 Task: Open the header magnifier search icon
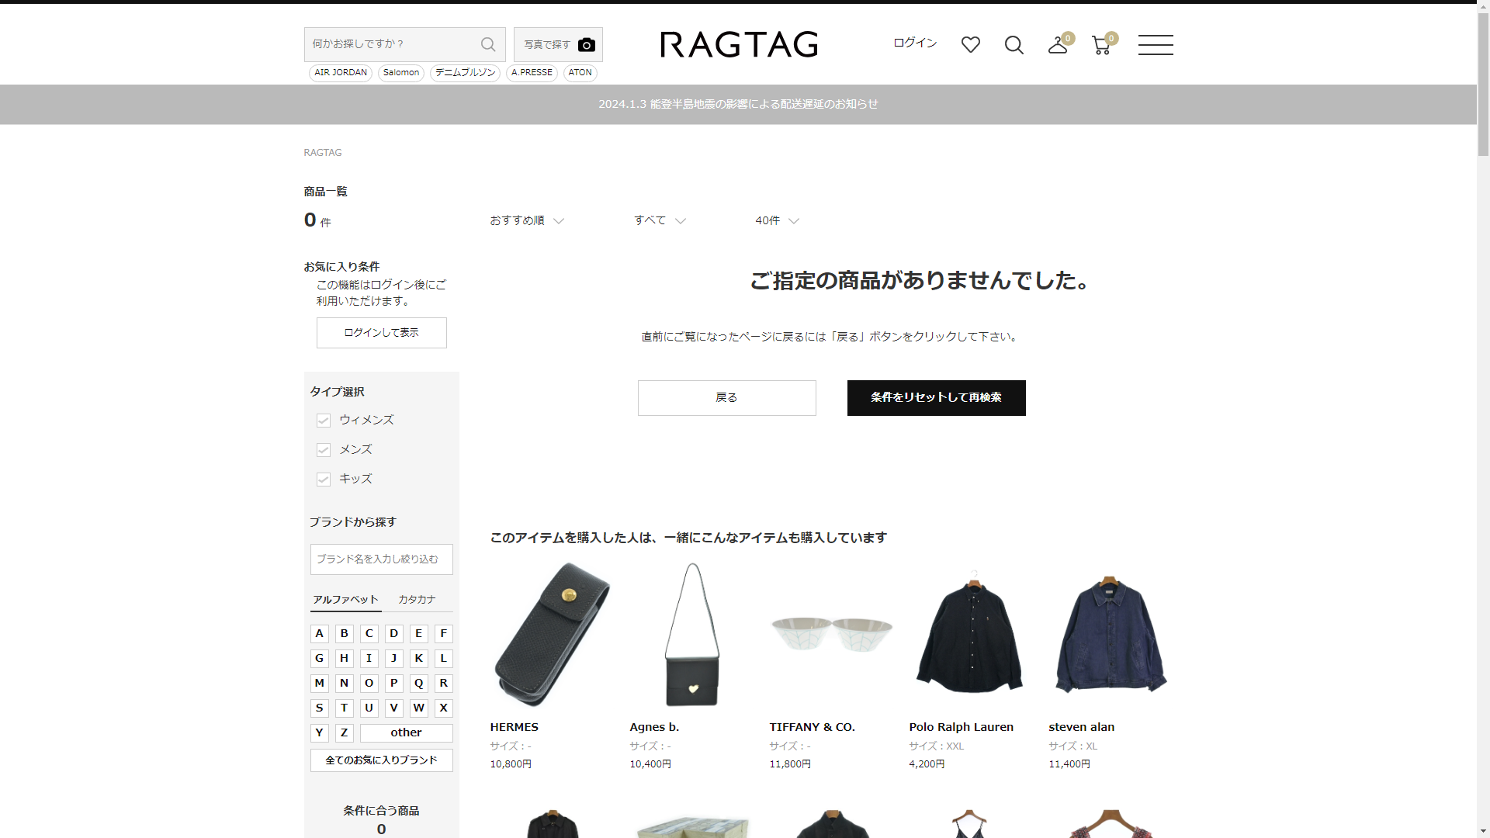(x=1014, y=45)
